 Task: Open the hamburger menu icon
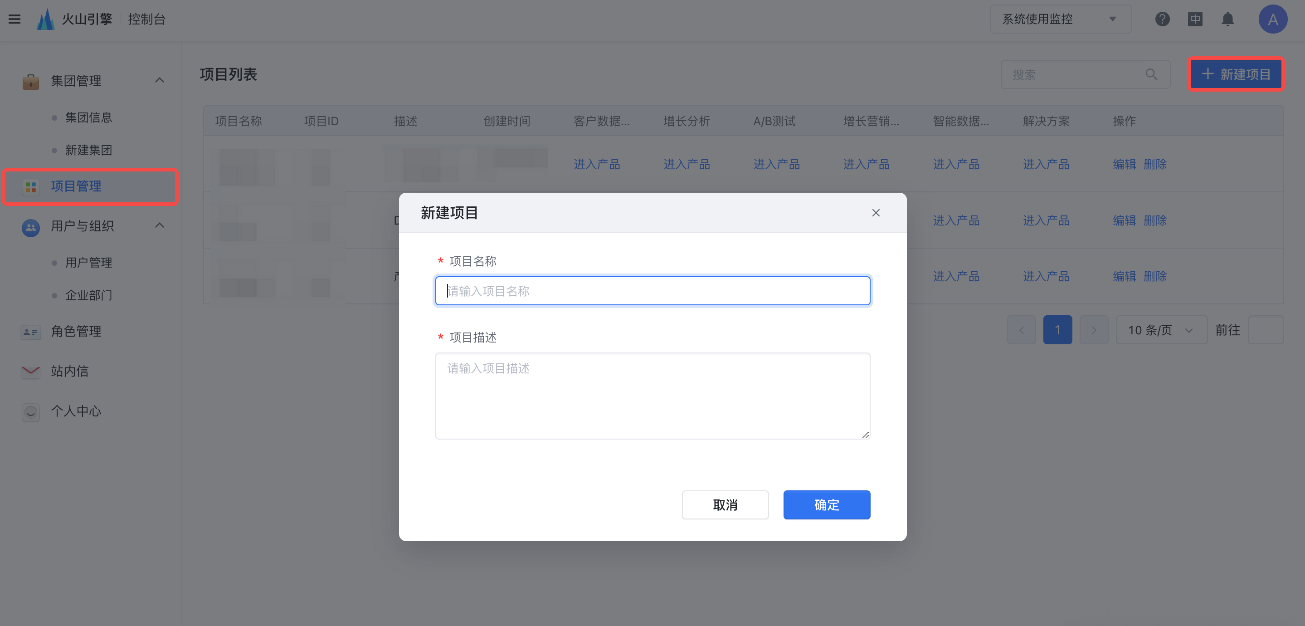pos(15,19)
